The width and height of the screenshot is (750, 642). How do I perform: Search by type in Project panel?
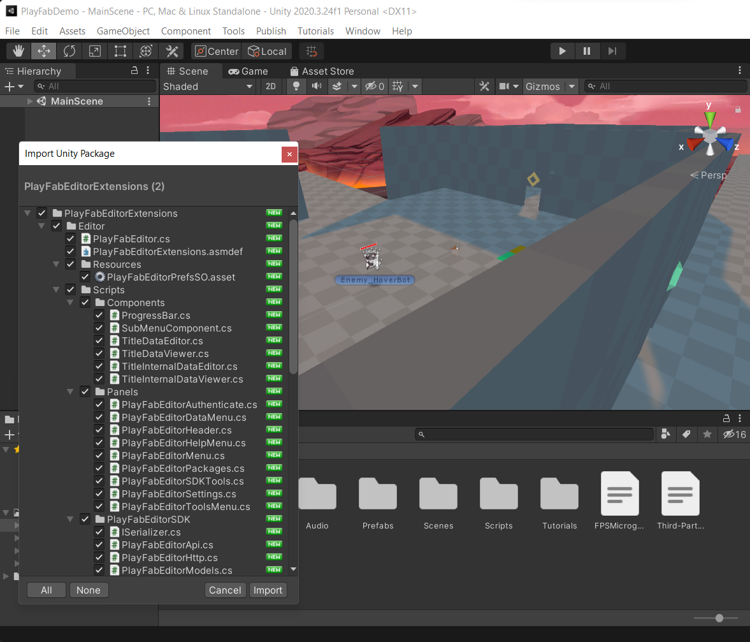pyautogui.click(x=665, y=434)
